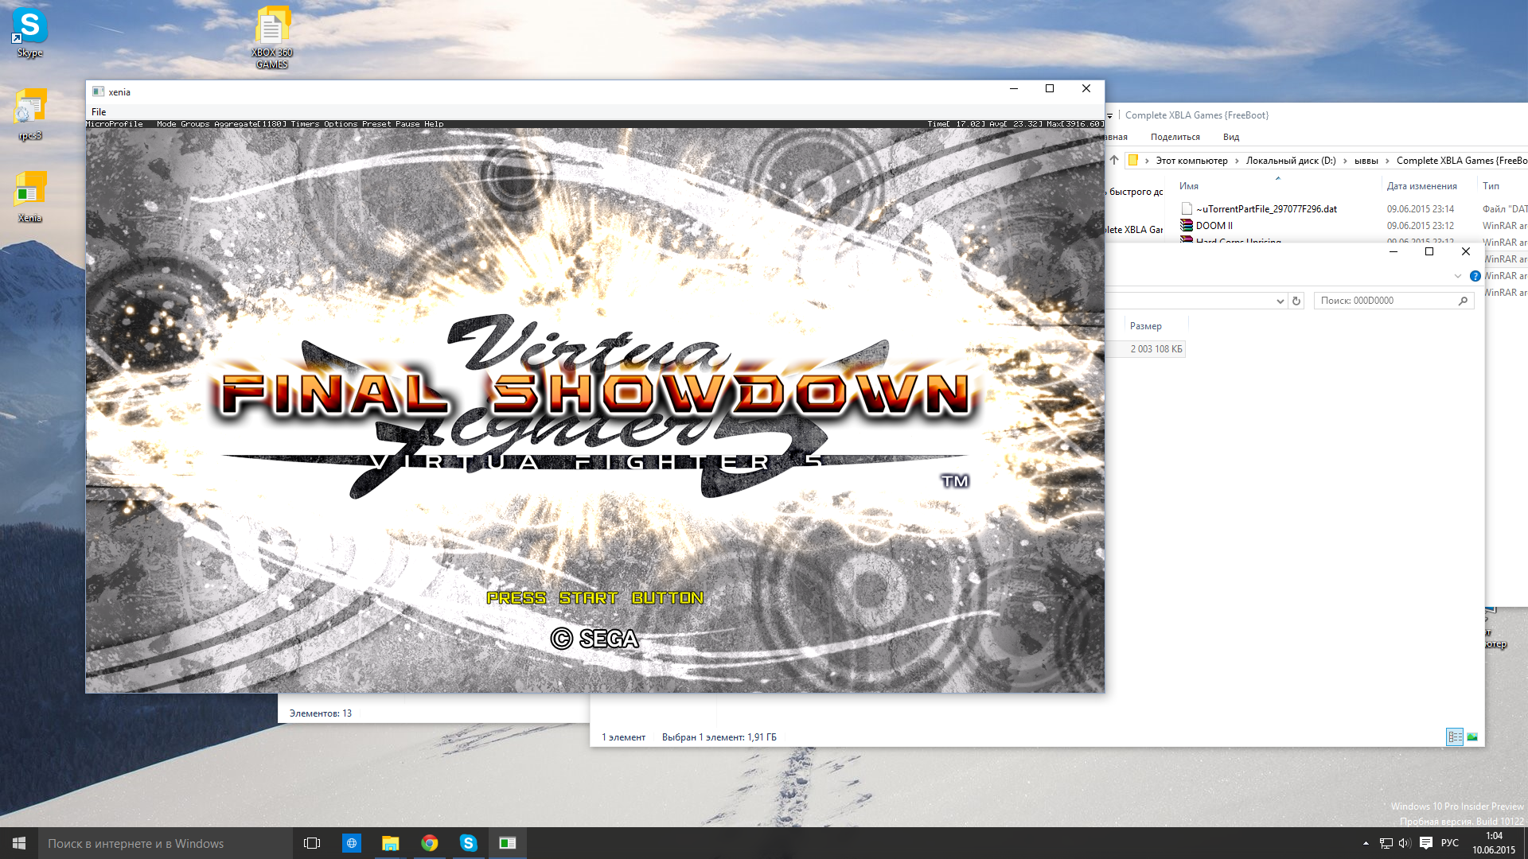Show hidden system tray icons
The height and width of the screenshot is (859, 1528).
[x=1366, y=843]
